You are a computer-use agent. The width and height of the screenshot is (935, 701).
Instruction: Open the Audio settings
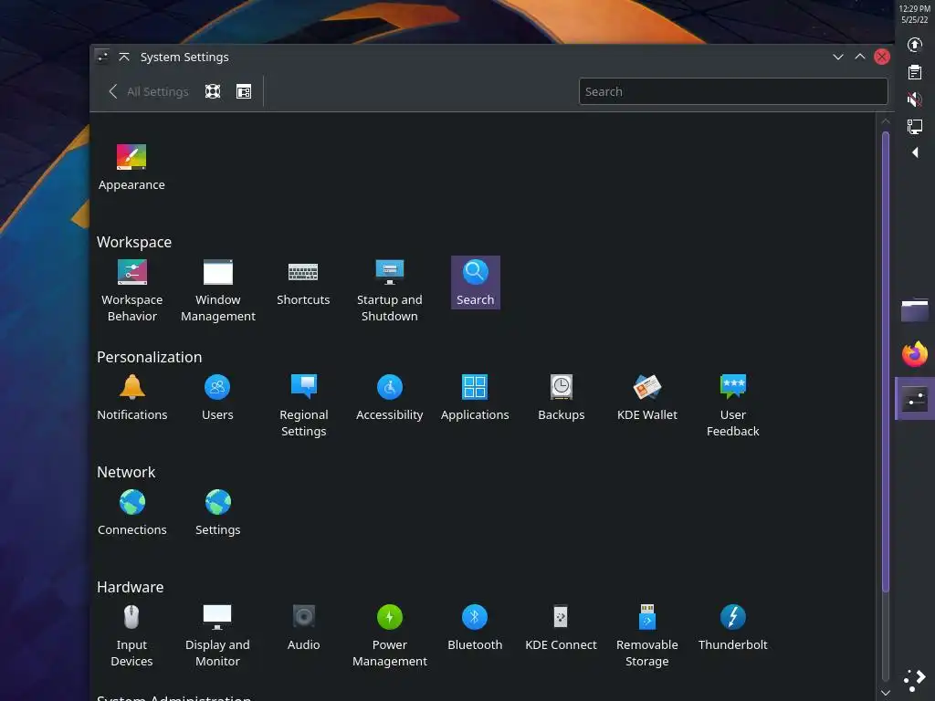303,628
